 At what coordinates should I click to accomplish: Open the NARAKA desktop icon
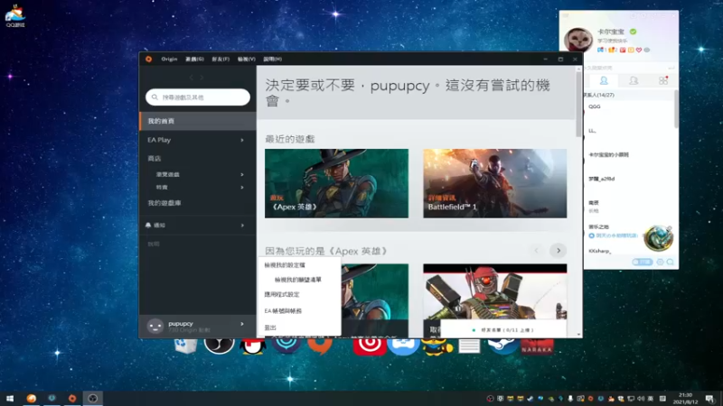coord(537,346)
